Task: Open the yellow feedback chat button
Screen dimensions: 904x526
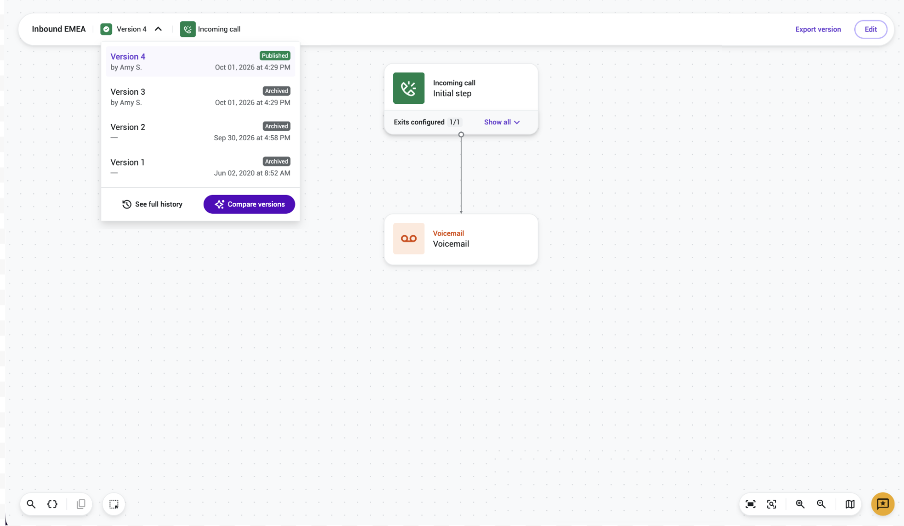Action: click(x=882, y=504)
